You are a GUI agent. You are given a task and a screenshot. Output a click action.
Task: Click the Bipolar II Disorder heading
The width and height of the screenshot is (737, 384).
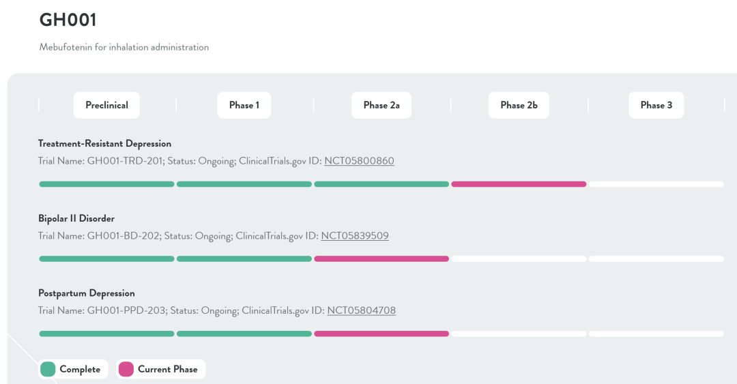tap(76, 219)
